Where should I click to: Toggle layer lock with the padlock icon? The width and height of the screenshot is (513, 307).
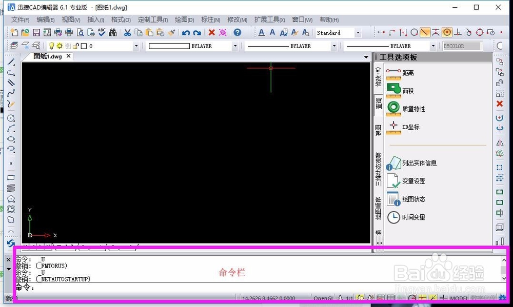[76, 46]
